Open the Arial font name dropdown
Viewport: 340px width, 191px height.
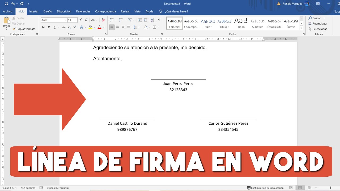[x=65, y=20]
